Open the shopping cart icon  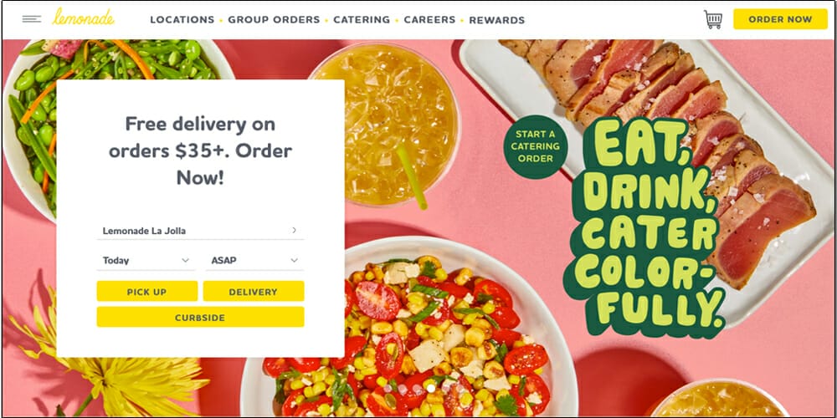(712, 19)
